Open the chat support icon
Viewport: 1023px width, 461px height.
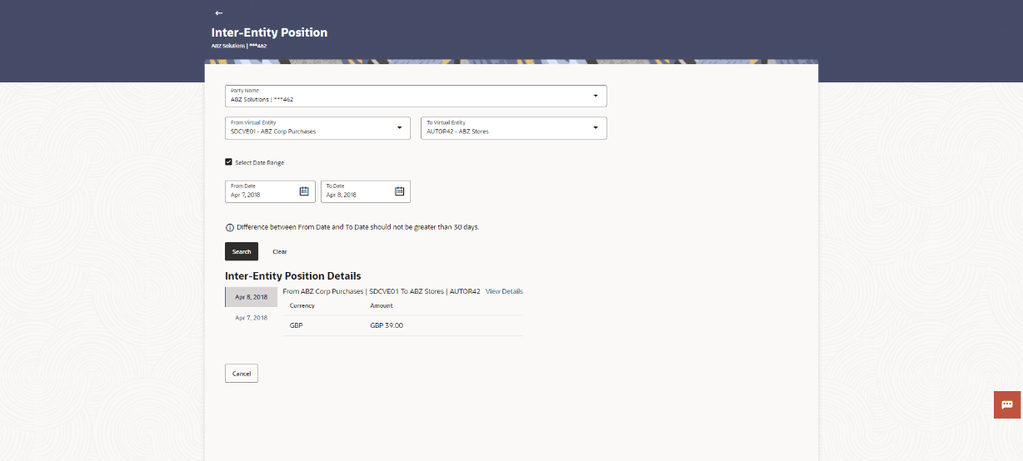tap(1007, 404)
